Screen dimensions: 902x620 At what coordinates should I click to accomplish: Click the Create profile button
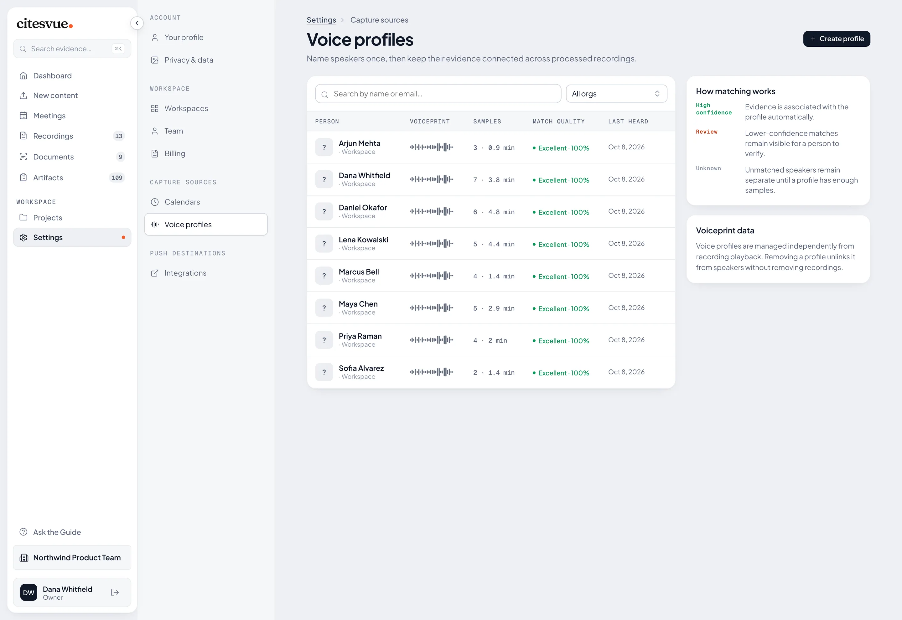[x=836, y=39]
